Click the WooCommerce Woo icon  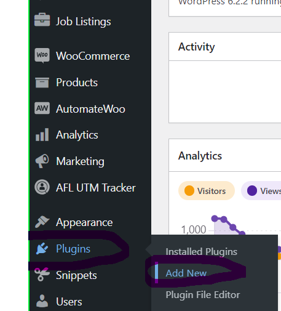pyautogui.click(x=42, y=55)
